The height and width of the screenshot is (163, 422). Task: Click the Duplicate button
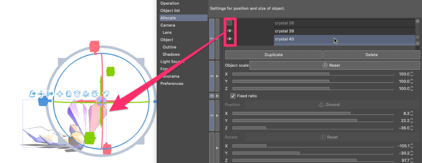(x=274, y=55)
